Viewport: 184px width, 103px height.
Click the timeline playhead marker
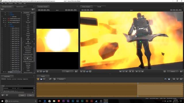click(x=138, y=83)
